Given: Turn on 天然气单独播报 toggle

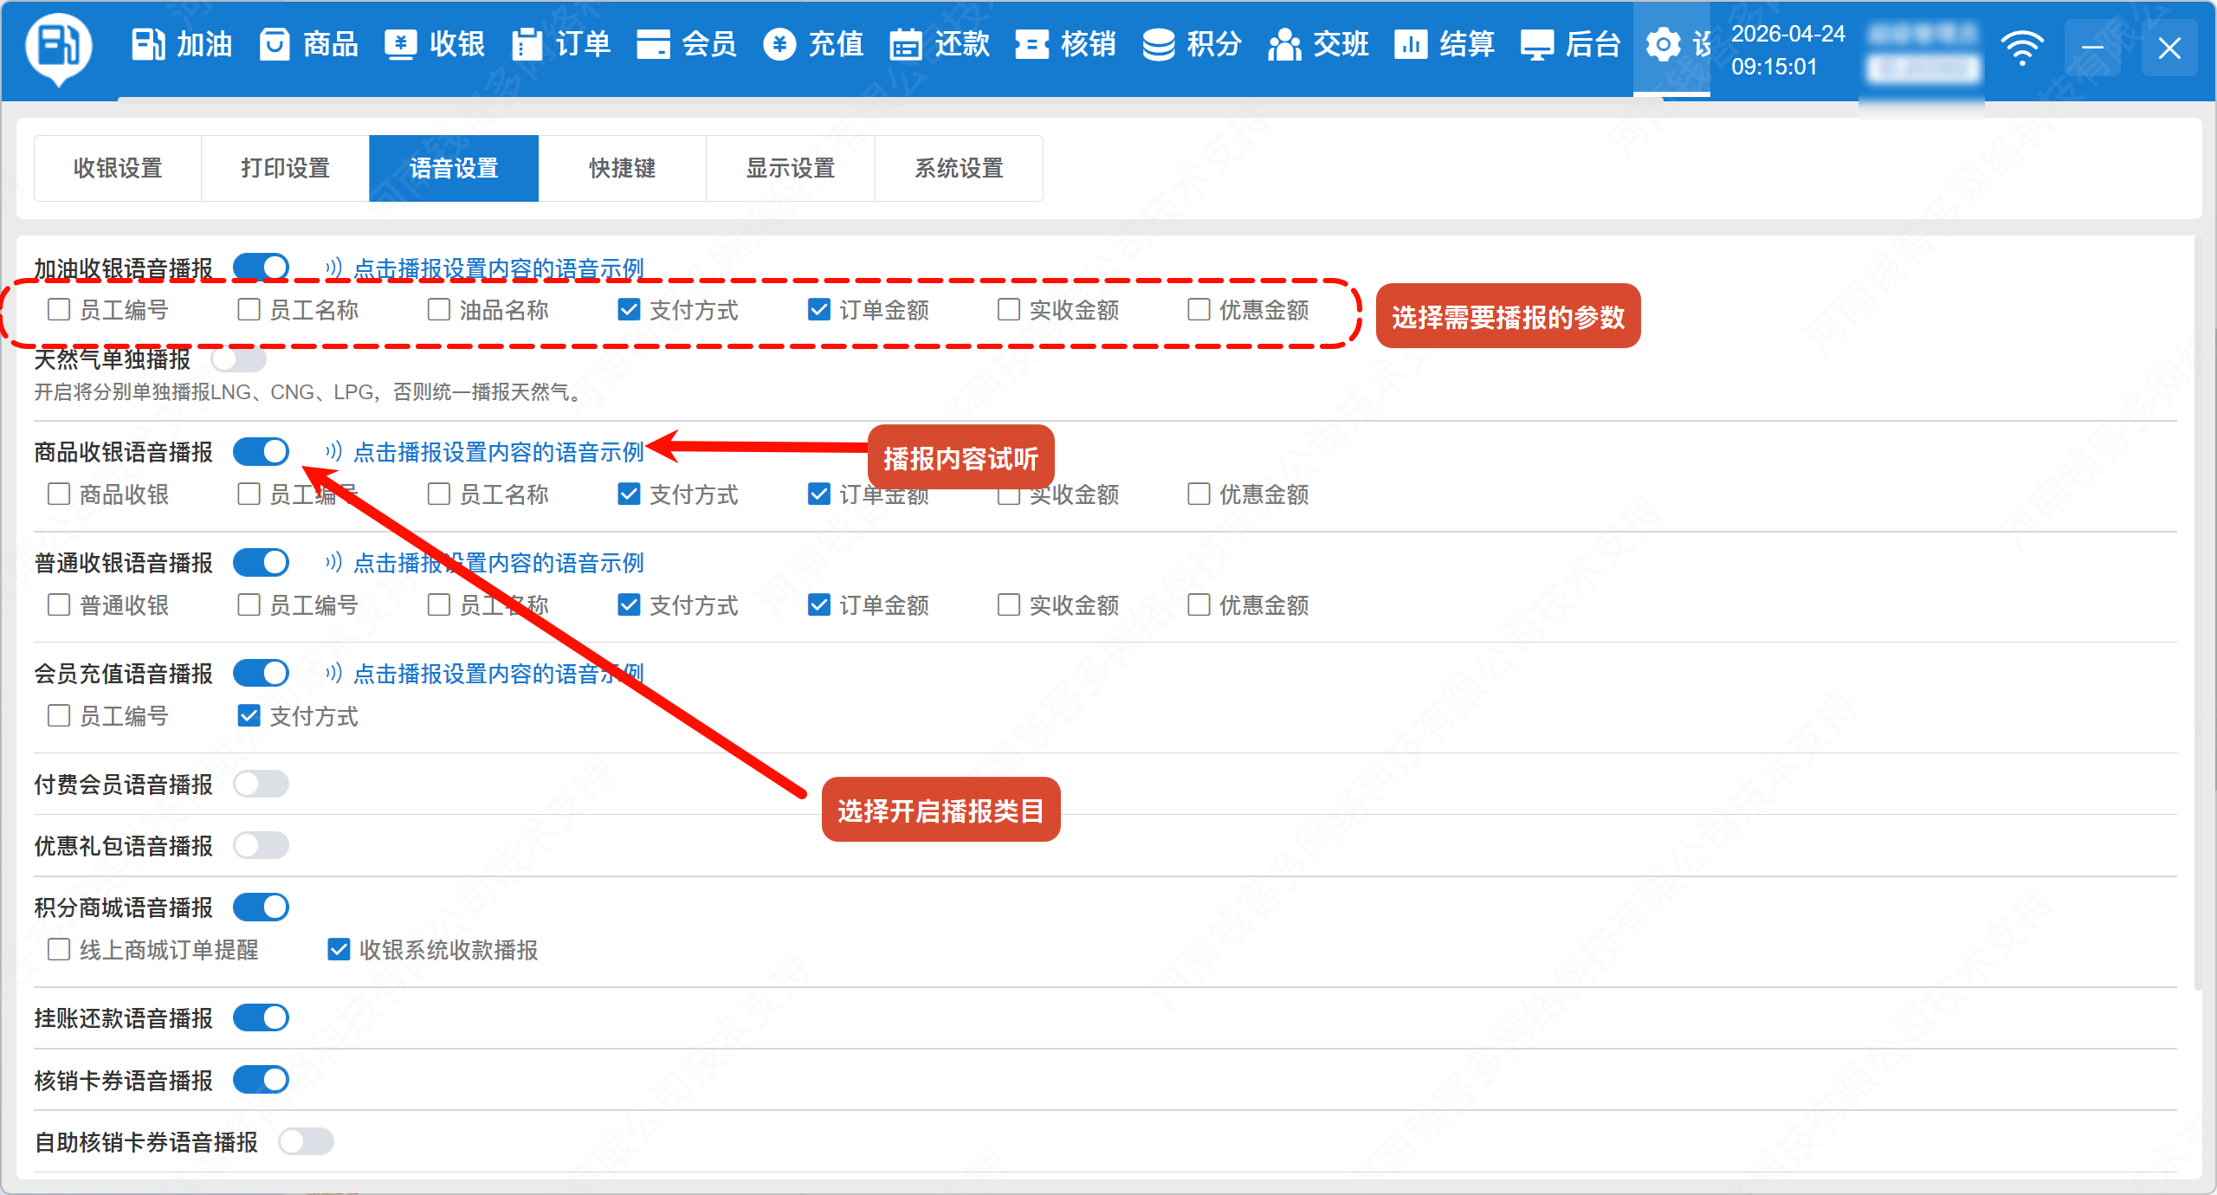Looking at the screenshot, I should 238,358.
